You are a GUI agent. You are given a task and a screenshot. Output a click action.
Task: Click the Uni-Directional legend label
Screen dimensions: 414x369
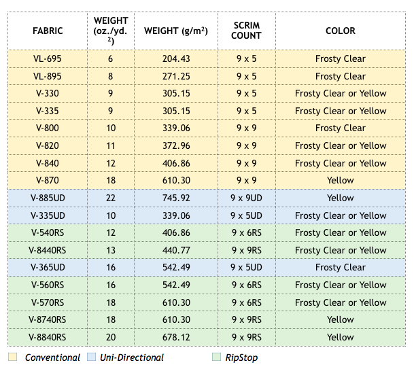[x=132, y=357]
